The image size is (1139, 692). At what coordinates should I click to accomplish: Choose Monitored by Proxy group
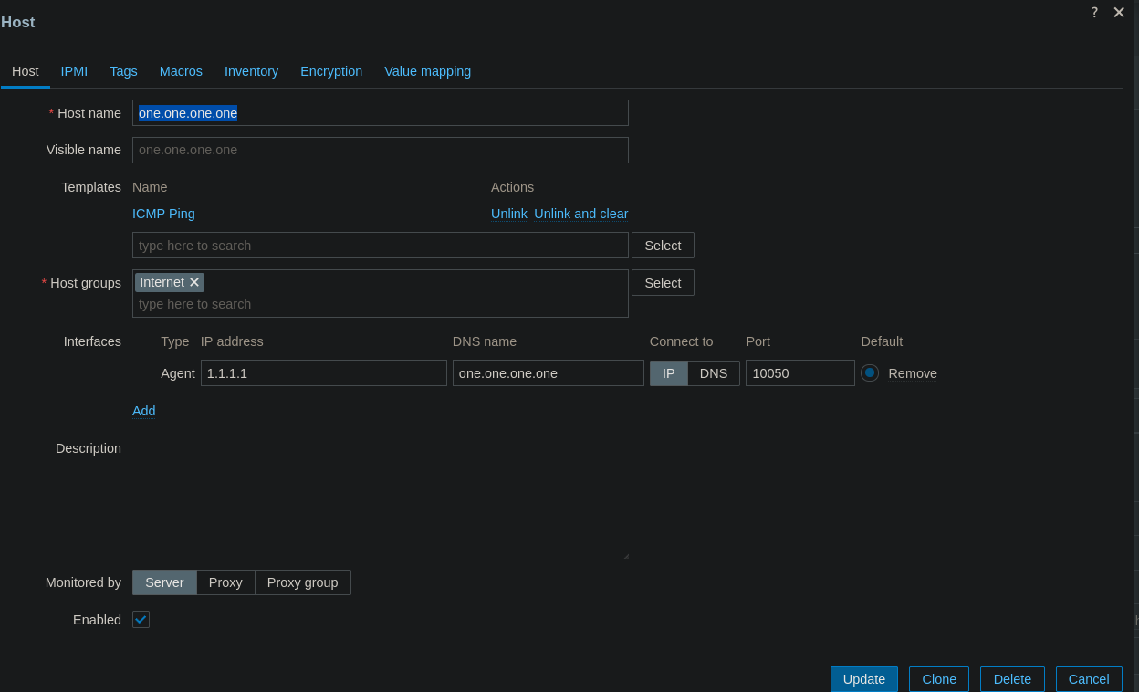pyautogui.click(x=303, y=582)
